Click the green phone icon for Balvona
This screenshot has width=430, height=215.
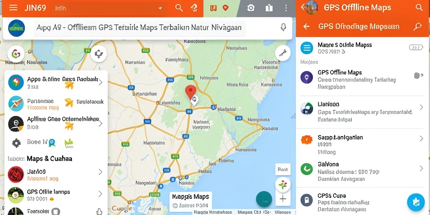tap(307, 169)
